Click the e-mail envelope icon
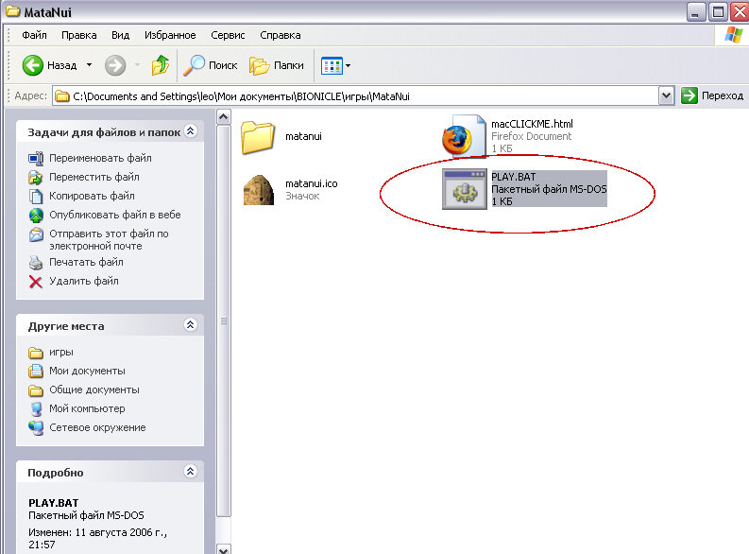749x554 pixels. (x=36, y=234)
